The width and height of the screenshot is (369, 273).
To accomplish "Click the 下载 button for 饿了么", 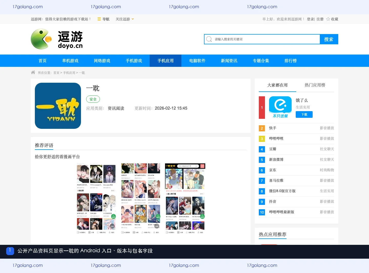I will coord(304,114).
